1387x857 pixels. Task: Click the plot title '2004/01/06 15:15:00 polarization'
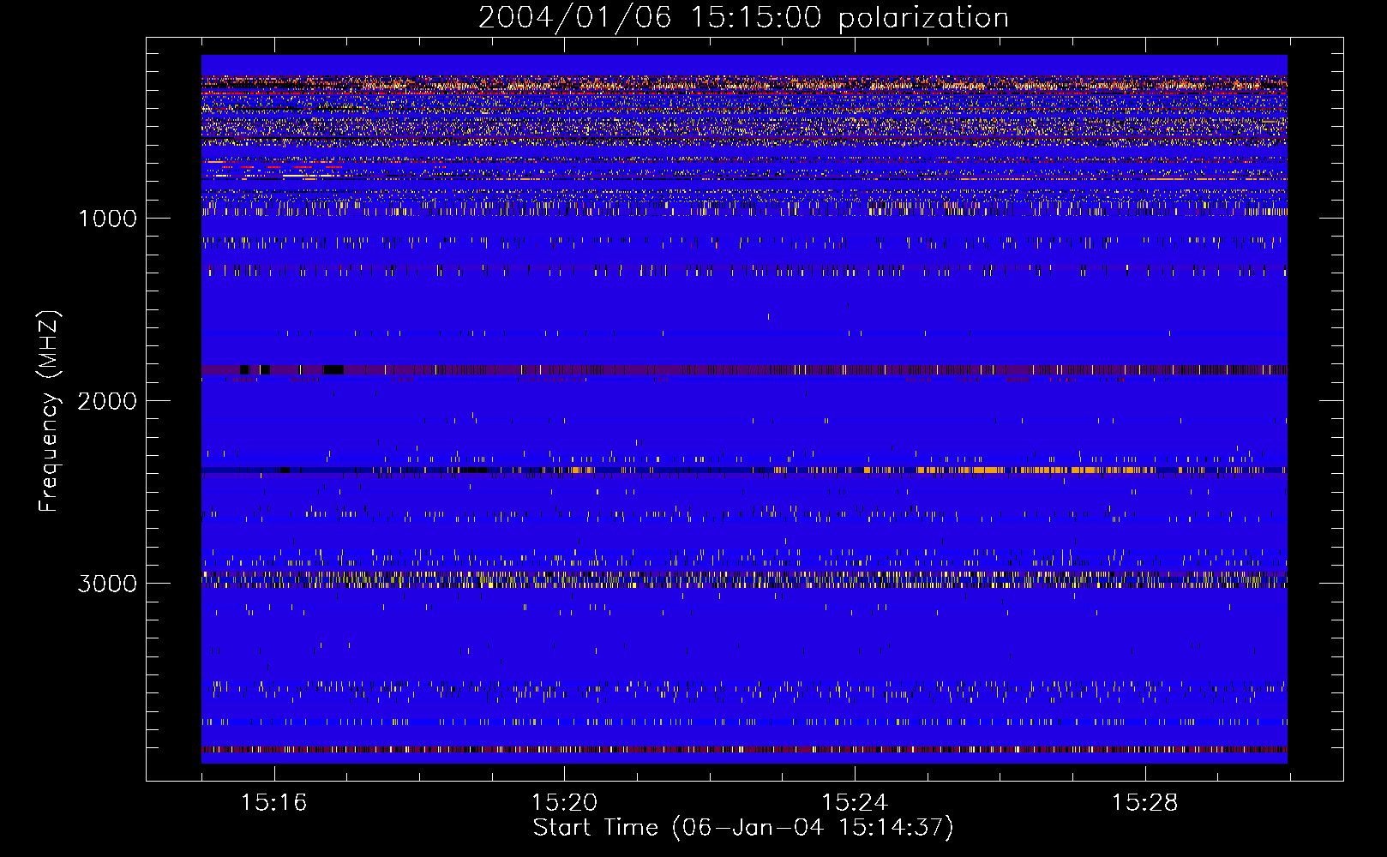(743, 17)
